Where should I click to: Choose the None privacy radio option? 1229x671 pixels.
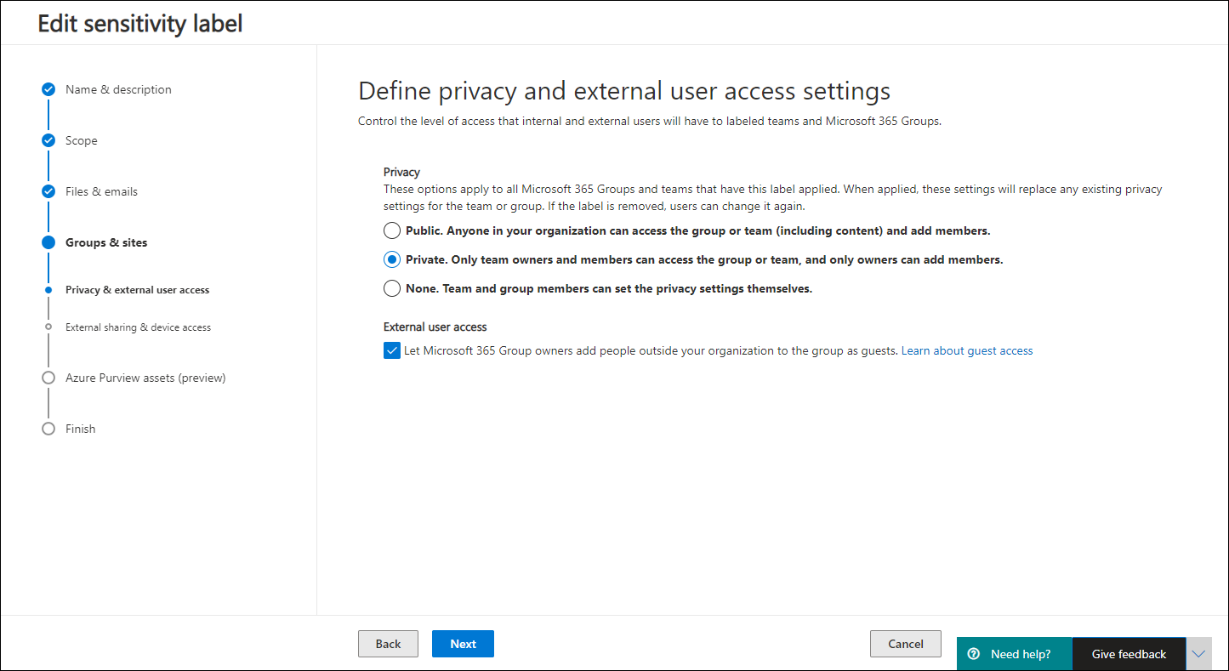pyautogui.click(x=391, y=288)
